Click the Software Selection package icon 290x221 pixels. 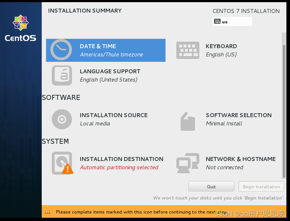coord(187,121)
